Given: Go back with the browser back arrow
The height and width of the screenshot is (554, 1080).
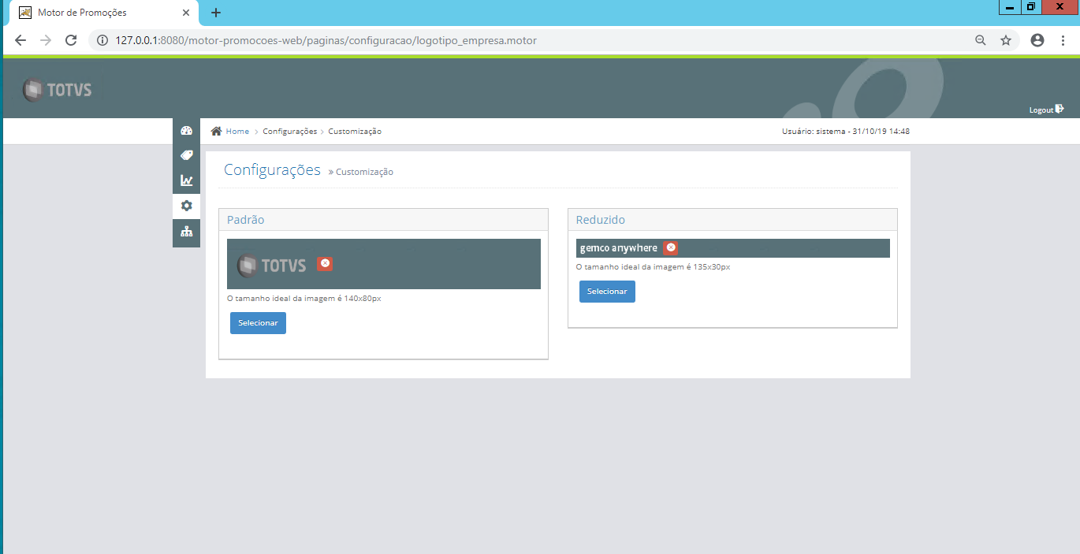Looking at the screenshot, I should tap(20, 40).
